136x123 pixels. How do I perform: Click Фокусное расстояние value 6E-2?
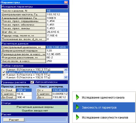pyautogui.click(x=57, y=57)
